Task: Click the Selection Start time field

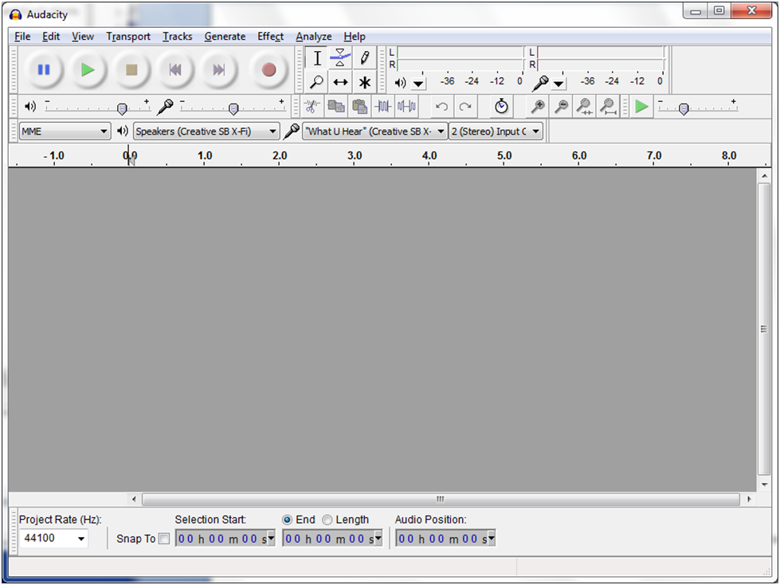Action: [x=225, y=538]
